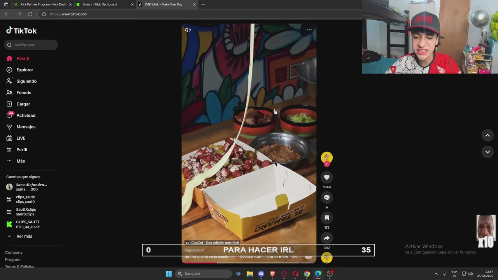
Task: Open the Company footer link
Action: click(14, 252)
